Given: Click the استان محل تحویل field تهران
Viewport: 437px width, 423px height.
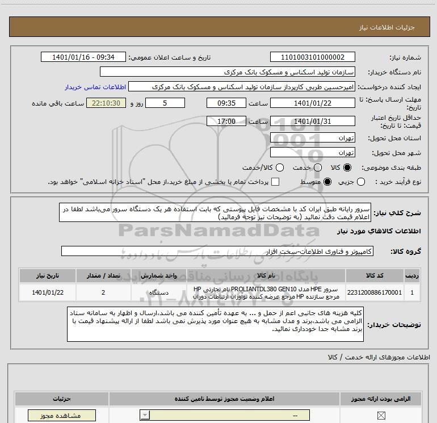Looking at the screenshot, I should coord(312,138).
